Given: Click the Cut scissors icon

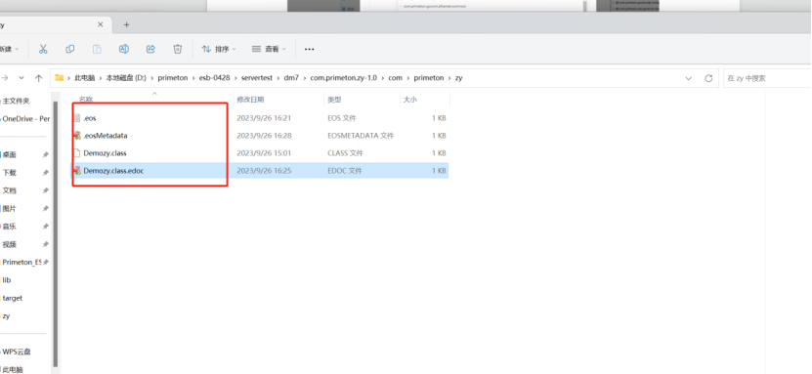Looking at the screenshot, I should [x=43, y=49].
